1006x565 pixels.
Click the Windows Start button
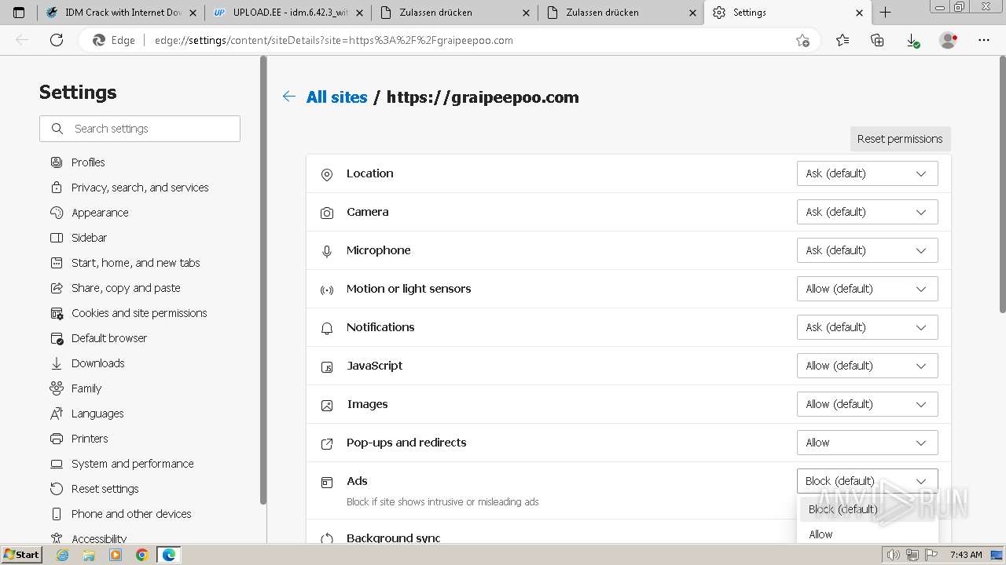21,555
